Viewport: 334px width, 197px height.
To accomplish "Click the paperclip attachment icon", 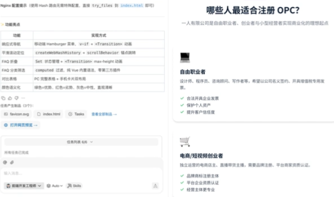I will tap(12, 162).
